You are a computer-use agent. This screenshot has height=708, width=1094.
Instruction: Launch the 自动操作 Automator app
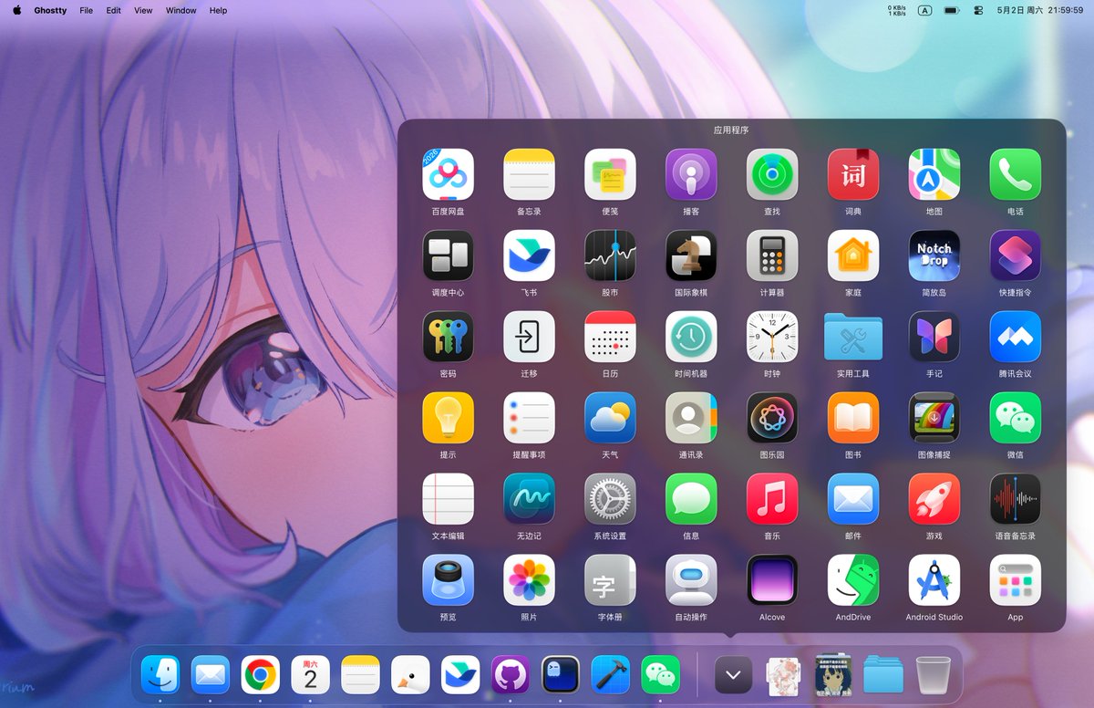pos(691,580)
